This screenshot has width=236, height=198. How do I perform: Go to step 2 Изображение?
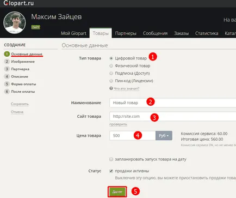23,62
